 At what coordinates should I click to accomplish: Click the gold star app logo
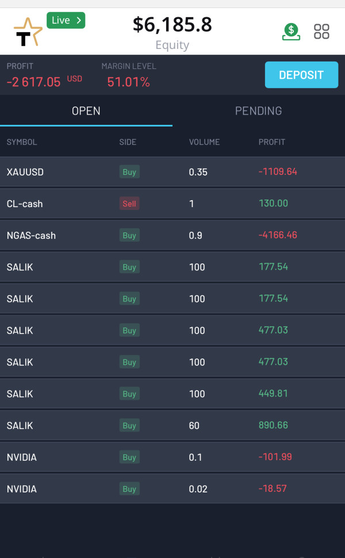(28, 33)
